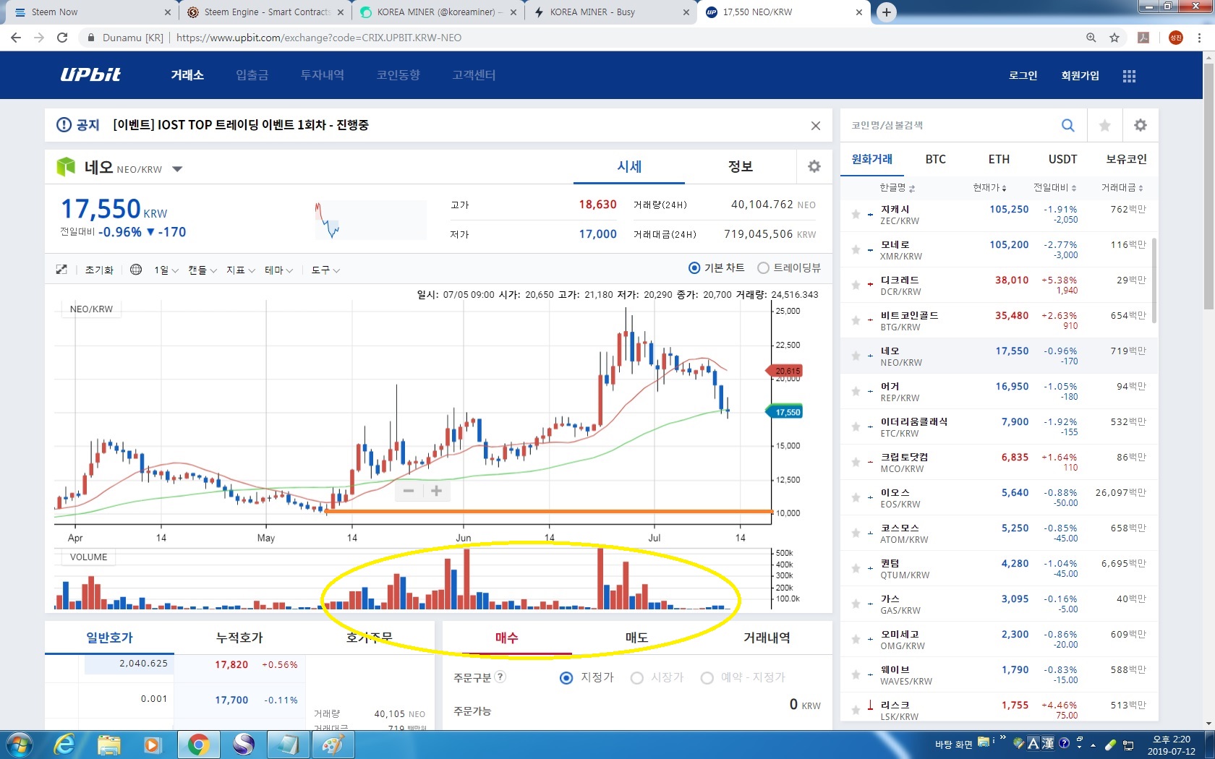This screenshot has width=1215, height=759.
Task: Open Chrome from the taskbar
Action: 198,745
